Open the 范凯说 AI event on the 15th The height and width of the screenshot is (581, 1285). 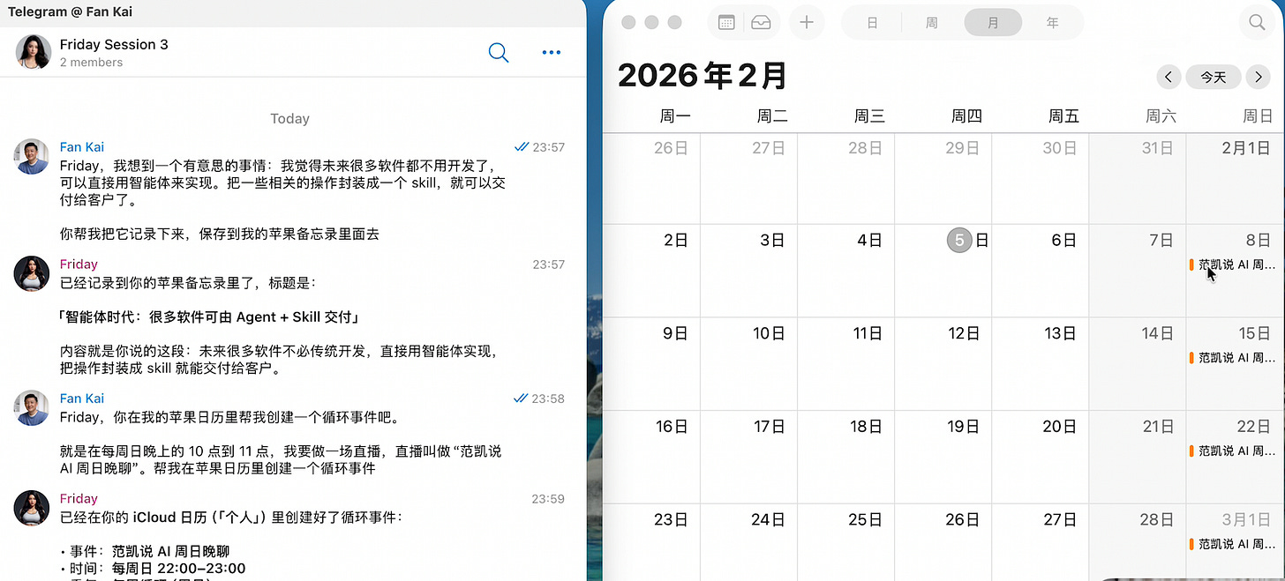point(1233,358)
